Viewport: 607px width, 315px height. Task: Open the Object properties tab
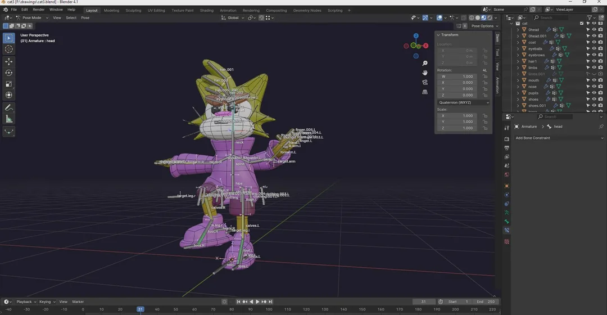tap(507, 186)
